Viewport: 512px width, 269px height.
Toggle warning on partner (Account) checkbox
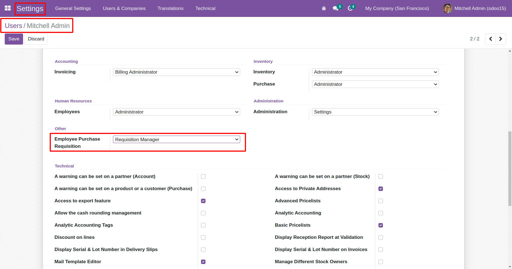click(203, 177)
